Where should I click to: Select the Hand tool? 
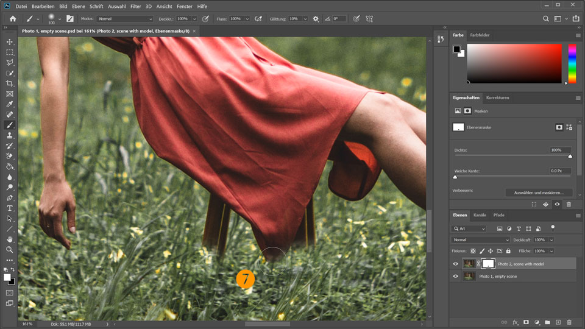point(10,239)
